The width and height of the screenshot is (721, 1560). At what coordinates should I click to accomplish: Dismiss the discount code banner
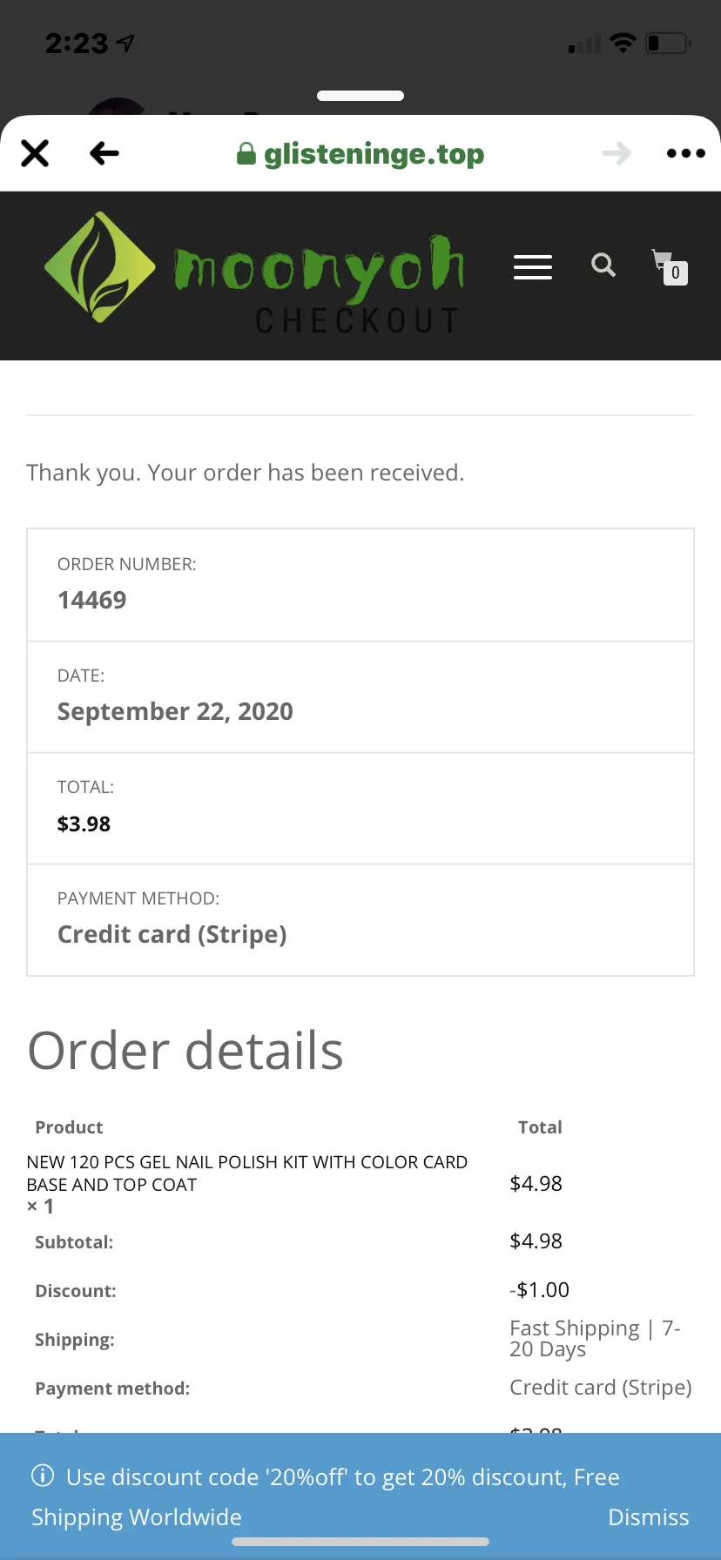pos(649,1517)
